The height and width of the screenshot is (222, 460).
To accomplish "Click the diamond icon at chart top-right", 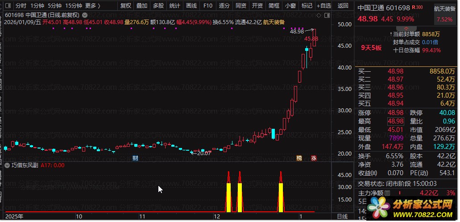I will 319,15.
